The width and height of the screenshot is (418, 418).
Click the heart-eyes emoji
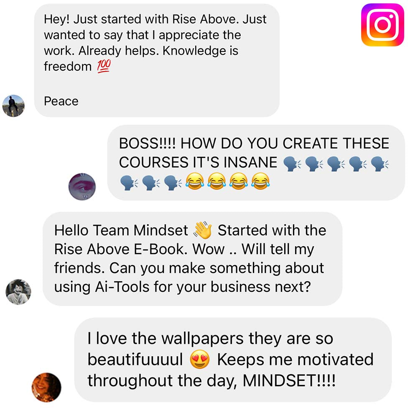200,359
